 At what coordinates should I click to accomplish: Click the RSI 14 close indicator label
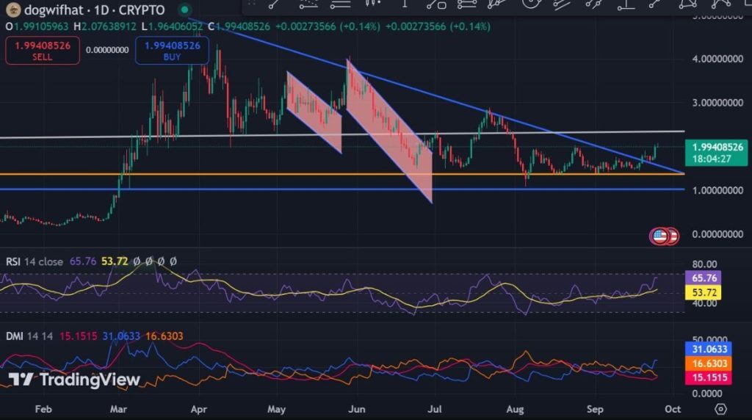[34, 262]
